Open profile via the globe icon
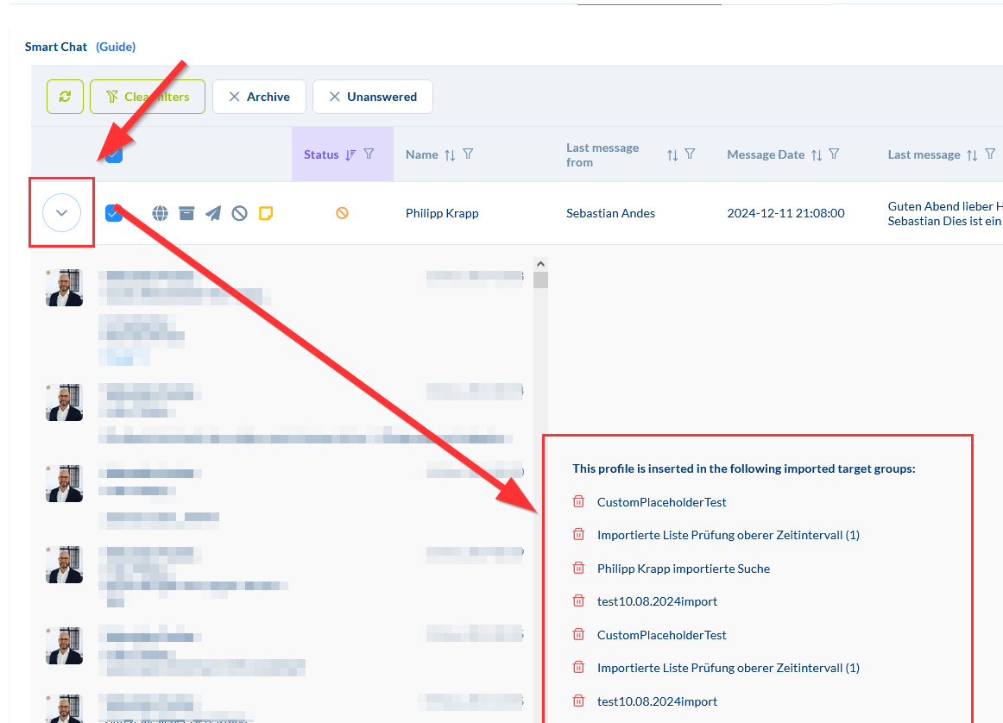 [x=160, y=213]
